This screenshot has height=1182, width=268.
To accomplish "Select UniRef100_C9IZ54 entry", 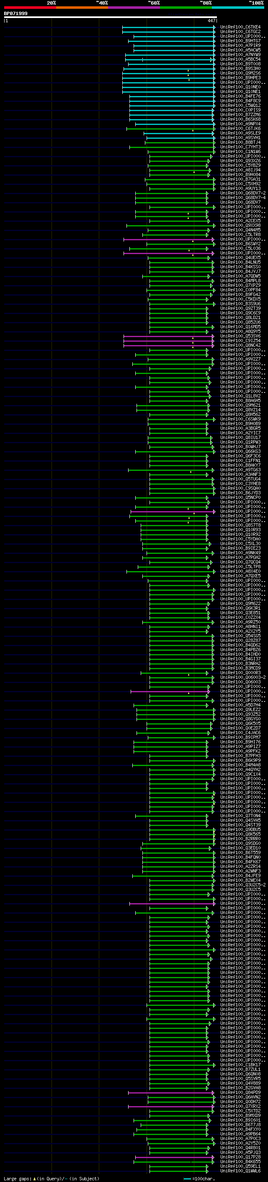I will pyautogui.click(x=240, y=340).
